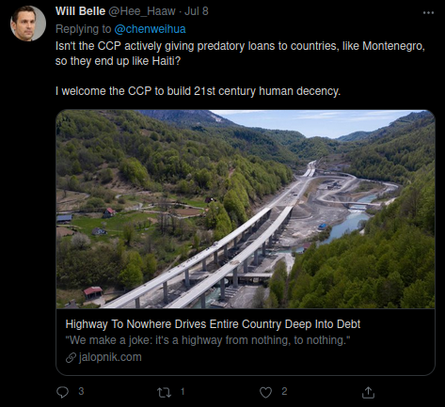The width and height of the screenshot is (445, 407).
Task: Click the reply count number 3
Action: 81,391
